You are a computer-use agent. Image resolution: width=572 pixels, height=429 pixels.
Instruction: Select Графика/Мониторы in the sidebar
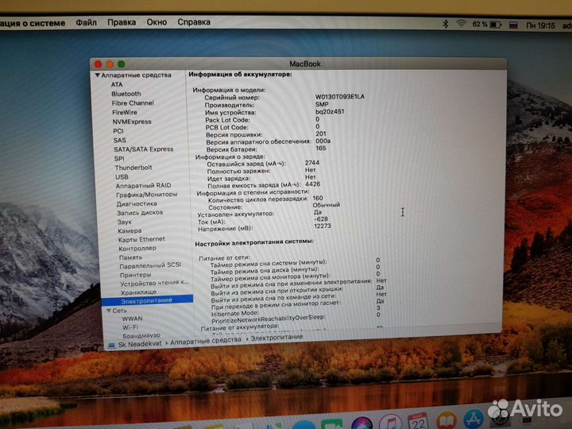pos(147,195)
